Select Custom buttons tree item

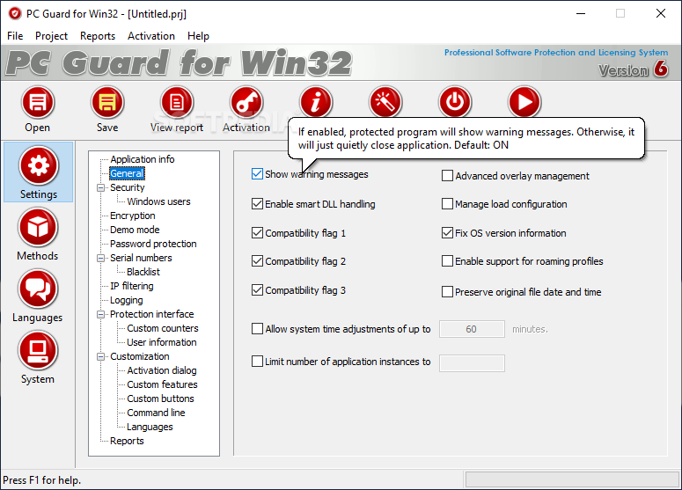pyautogui.click(x=160, y=399)
